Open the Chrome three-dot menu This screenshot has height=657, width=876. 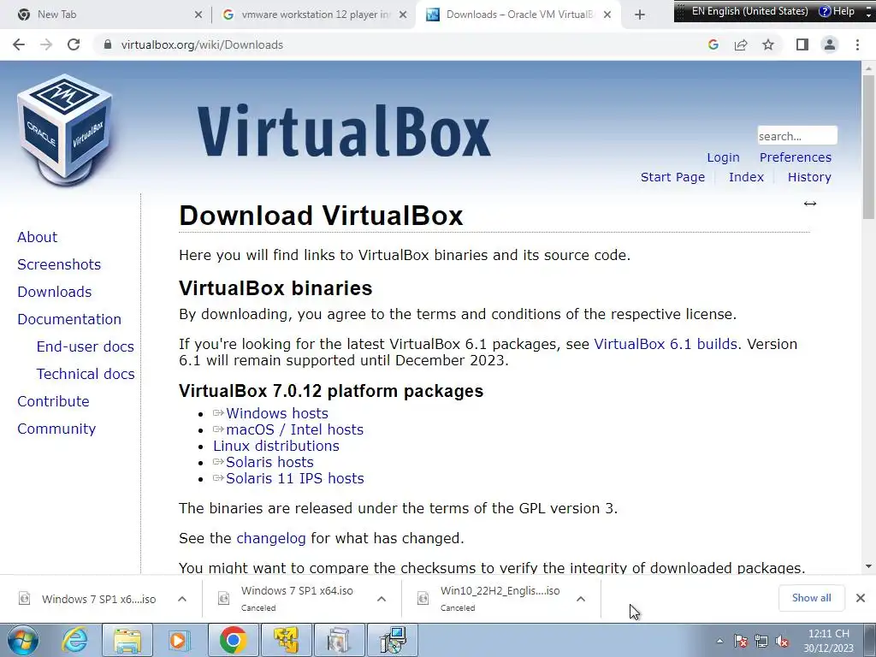coord(857,44)
